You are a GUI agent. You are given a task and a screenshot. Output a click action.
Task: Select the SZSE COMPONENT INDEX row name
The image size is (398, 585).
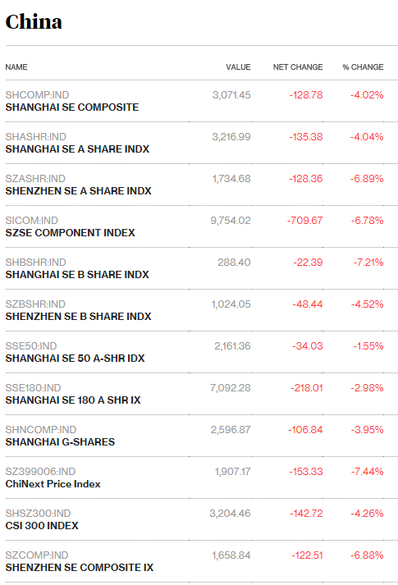(x=70, y=233)
